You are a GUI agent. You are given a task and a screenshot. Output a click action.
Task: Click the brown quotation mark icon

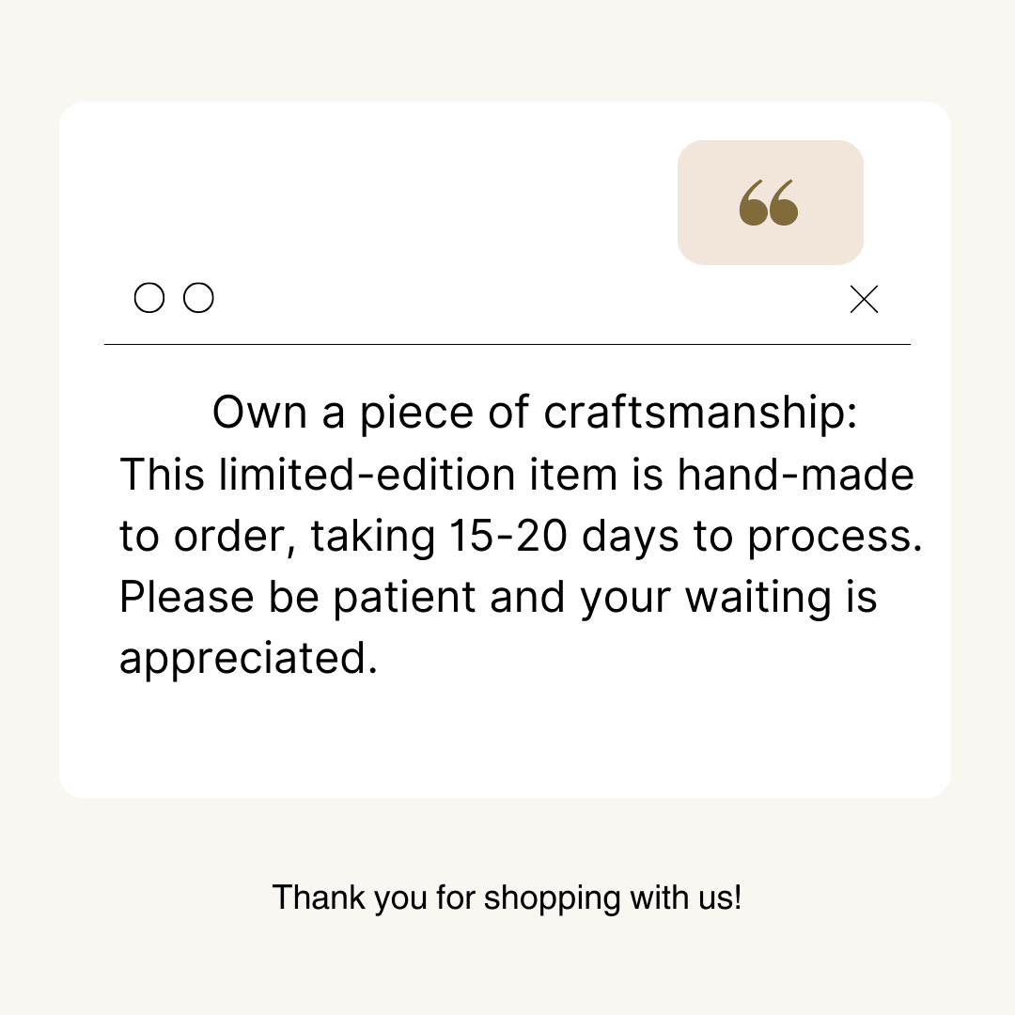coord(769,203)
